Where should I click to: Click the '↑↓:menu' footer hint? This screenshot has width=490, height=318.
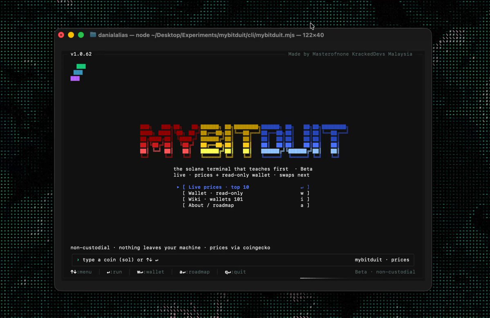click(81, 272)
